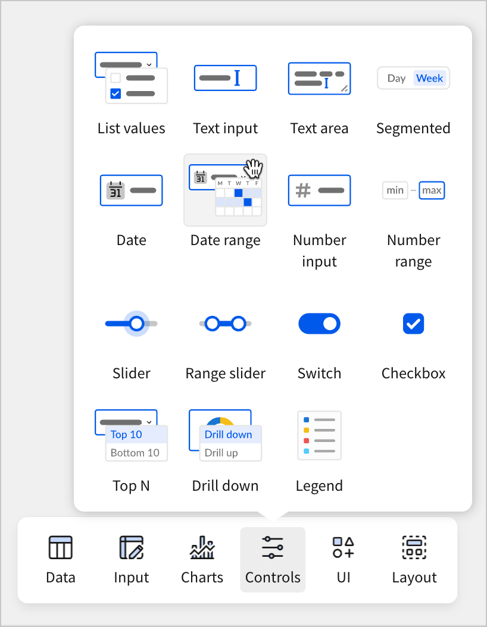Select the Date range control
This screenshot has height=627, width=487.
tap(225, 191)
